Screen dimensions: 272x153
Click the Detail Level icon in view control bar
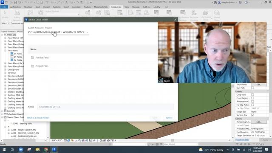pyautogui.click(x=65, y=140)
